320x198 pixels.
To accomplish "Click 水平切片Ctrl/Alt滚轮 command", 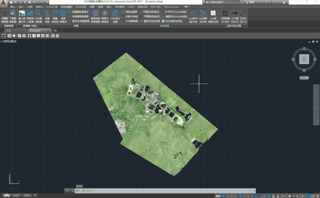I will [174, 12].
